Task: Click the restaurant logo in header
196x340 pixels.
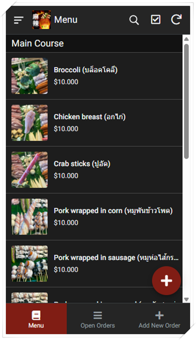Action: (x=41, y=20)
